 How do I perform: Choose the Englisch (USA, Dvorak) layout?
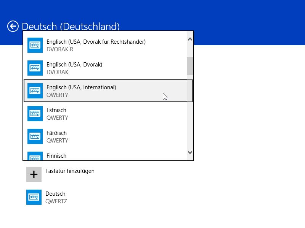tap(105, 68)
